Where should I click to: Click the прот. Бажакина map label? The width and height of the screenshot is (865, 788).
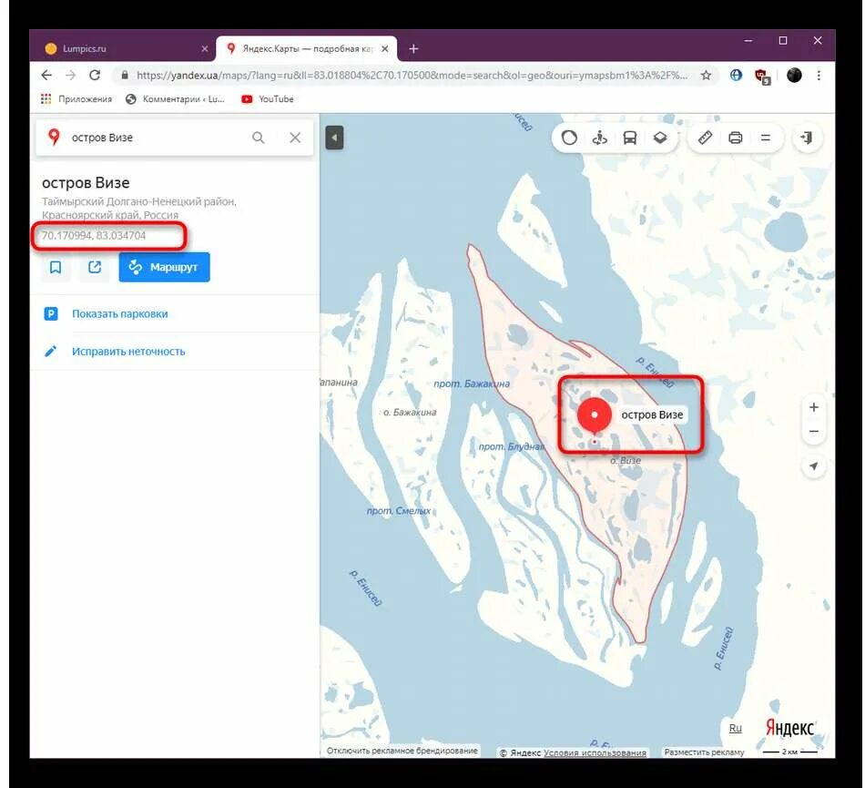(x=472, y=384)
